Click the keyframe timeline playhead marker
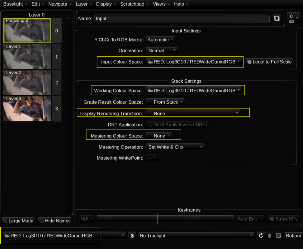The width and height of the screenshot is (303, 249). [157, 219]
